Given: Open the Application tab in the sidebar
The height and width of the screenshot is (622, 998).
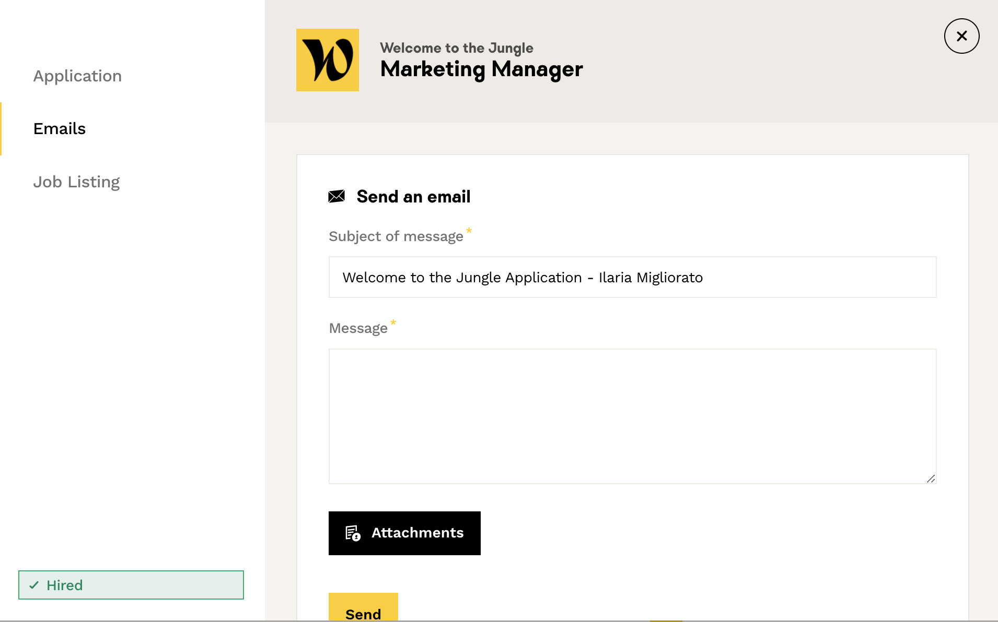Looking at the screenshot, I should click(77, 76).
